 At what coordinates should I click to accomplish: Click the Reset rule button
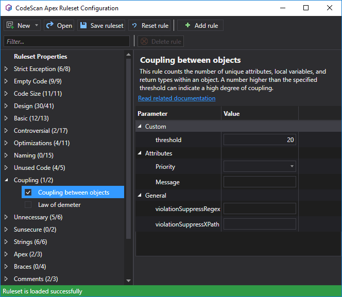click(149, 25)
